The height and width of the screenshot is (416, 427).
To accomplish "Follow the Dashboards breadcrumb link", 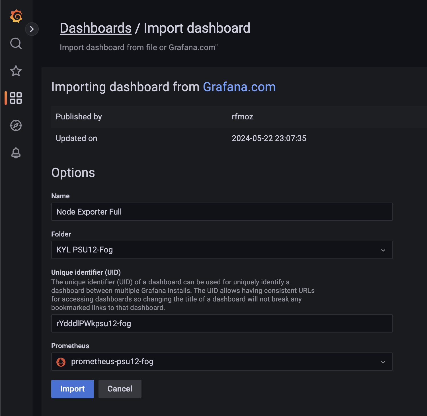I will pos(95,28).
